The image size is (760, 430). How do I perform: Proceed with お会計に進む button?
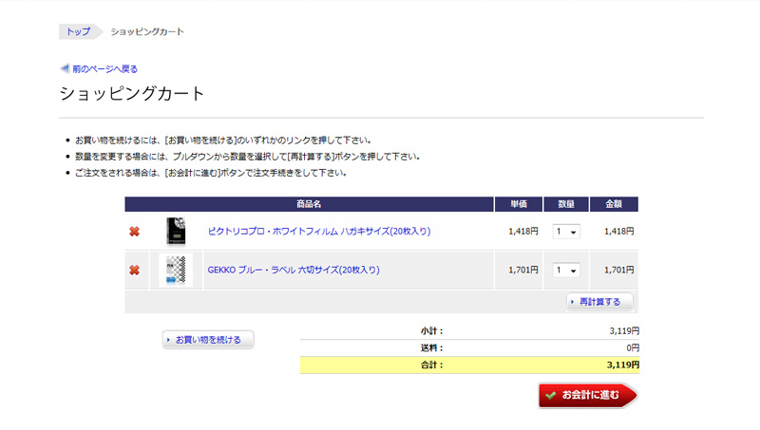point(587,395)
